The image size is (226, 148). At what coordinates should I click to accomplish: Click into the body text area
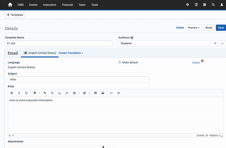[x=115, y=115]
